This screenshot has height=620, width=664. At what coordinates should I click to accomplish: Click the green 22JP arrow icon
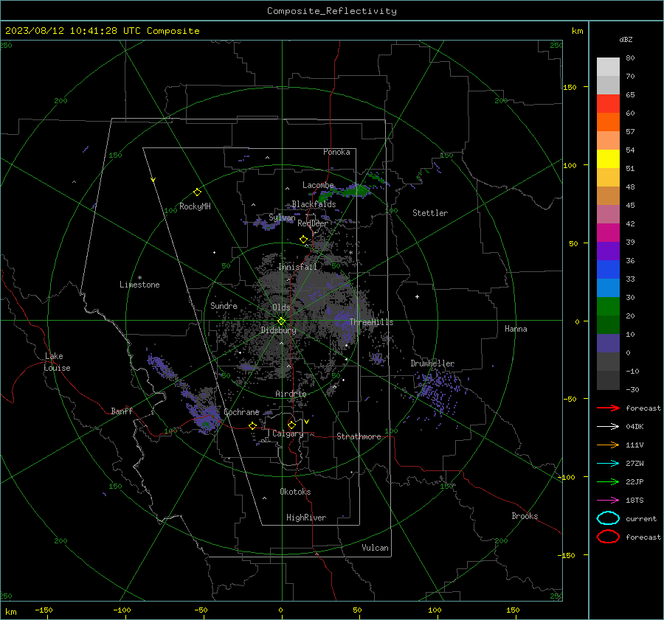click(608, 481)
